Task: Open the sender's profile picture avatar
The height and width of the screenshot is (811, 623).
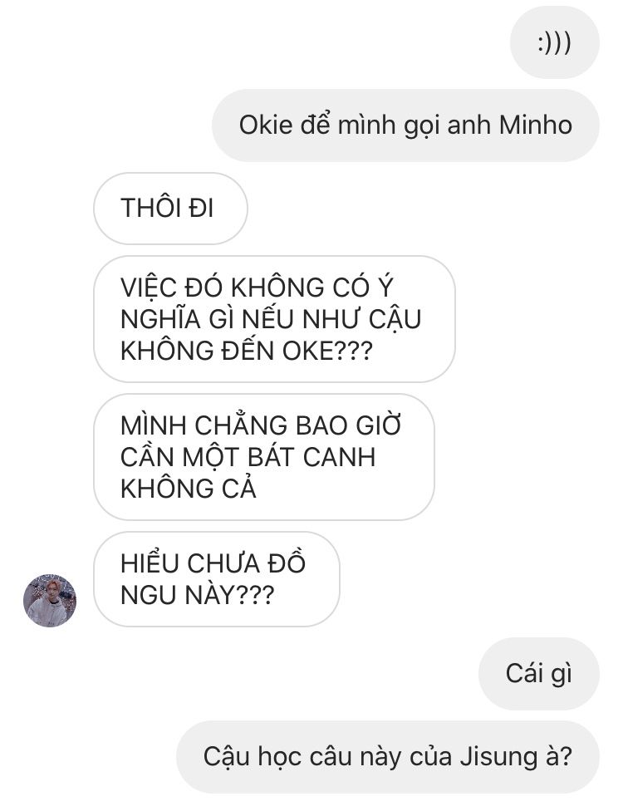Action: point(50,600)
